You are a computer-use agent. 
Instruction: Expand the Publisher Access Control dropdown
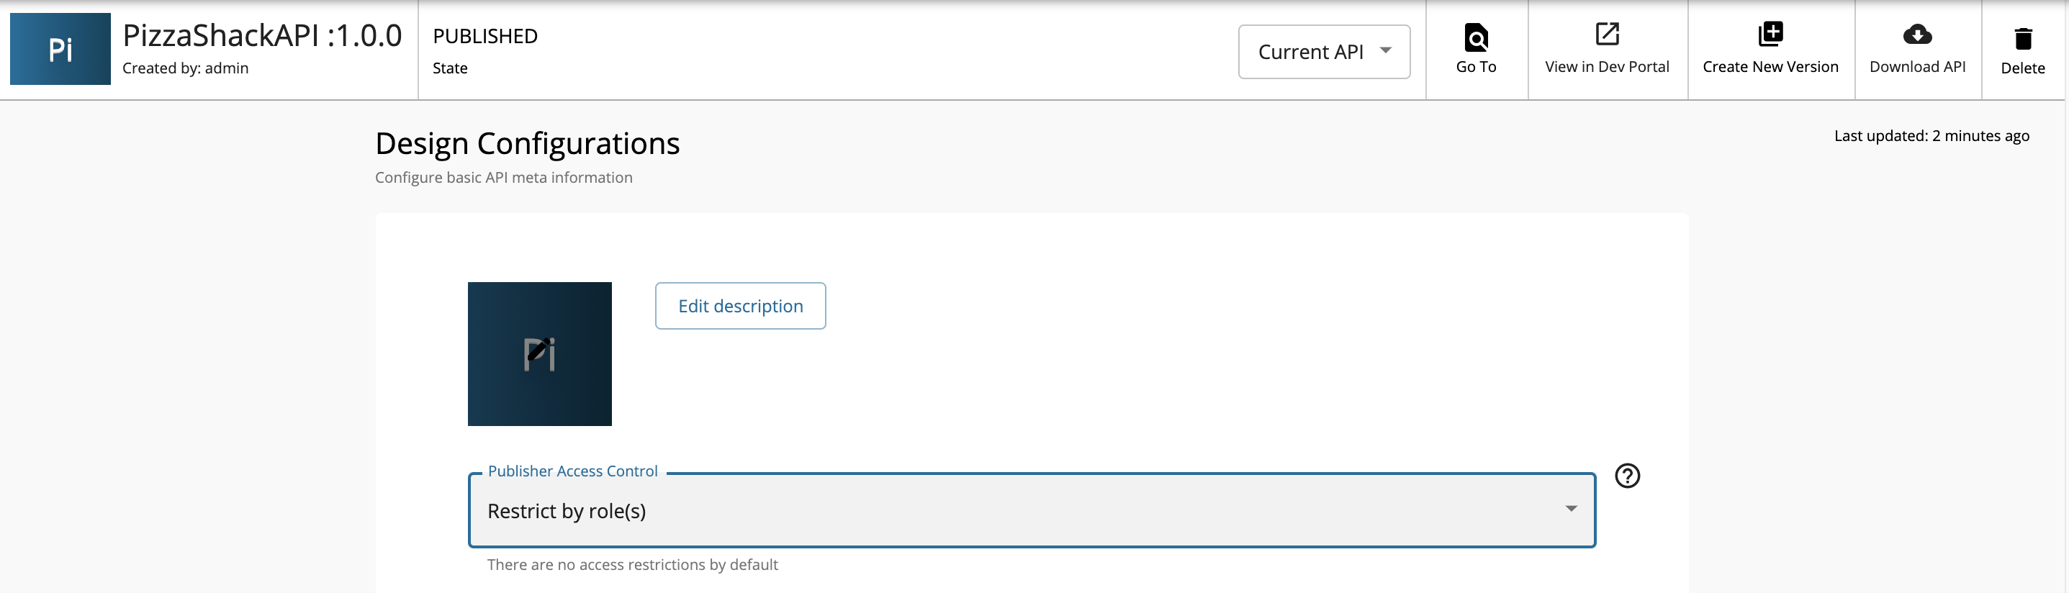tap(1030, 511)
